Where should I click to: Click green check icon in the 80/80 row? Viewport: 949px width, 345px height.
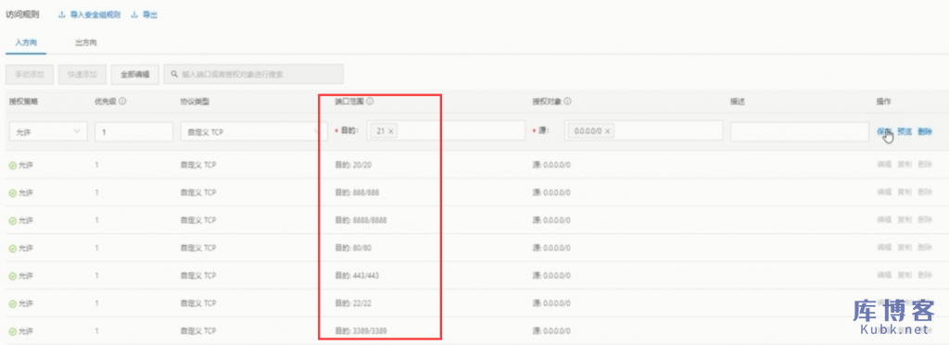(x=13, y=248)
